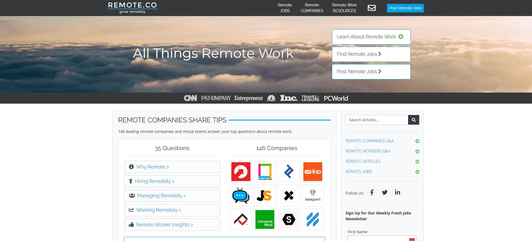Image resolution: width=532 pixels, height=241 pixels.
Task: Expand Remote Jobs sidebar plus icon
Action: point(417,172)
